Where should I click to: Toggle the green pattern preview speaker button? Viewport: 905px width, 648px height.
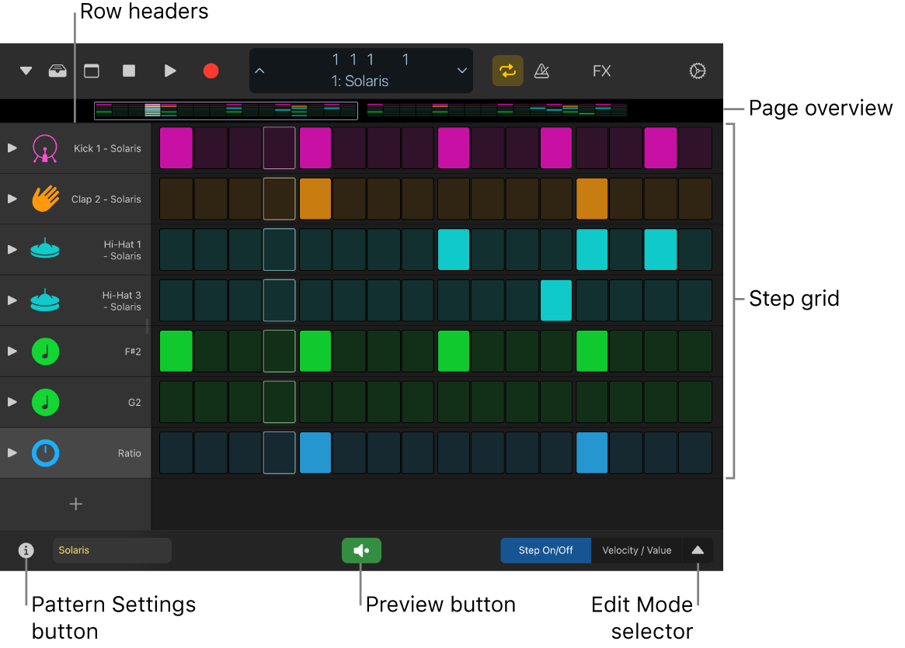361,550
